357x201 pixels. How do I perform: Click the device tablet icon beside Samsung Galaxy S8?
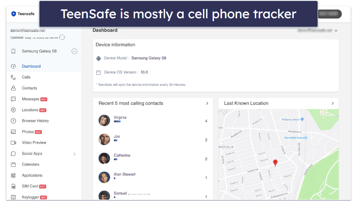(x=14, y=51)
